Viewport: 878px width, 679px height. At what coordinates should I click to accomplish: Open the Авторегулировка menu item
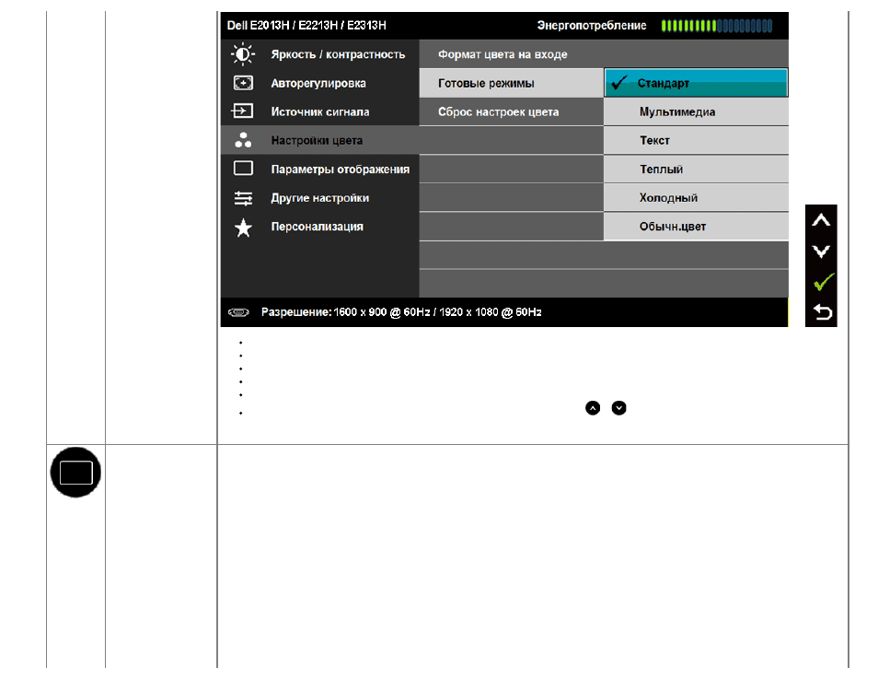(319, 83)
